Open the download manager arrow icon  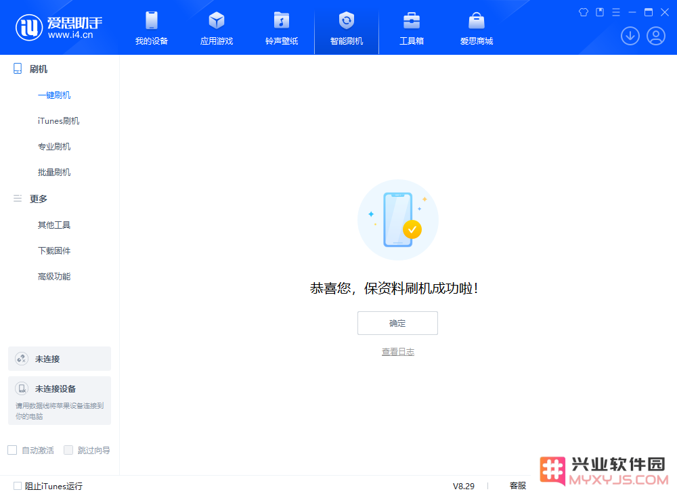(x=630, y=36)
